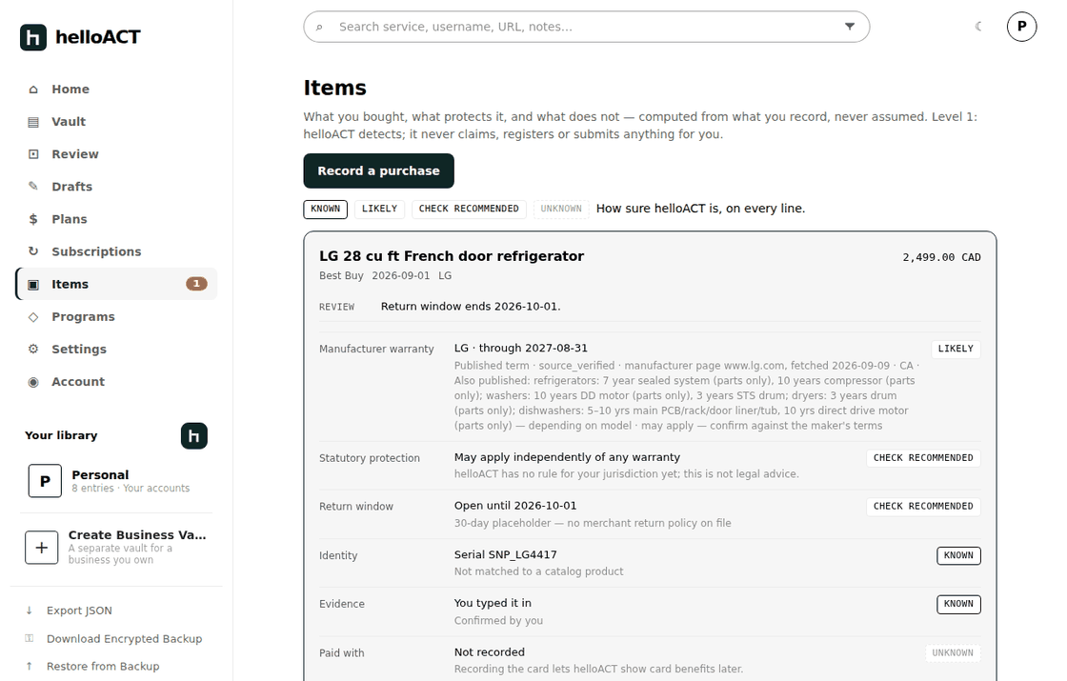
Task: Click the Items notification badge
Action: pyautogui.click(x=196, y=284)
